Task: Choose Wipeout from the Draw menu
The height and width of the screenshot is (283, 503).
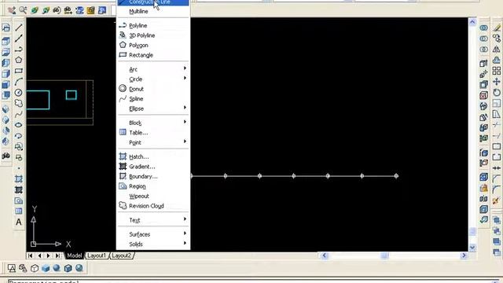Action: (x=153, y=196)
